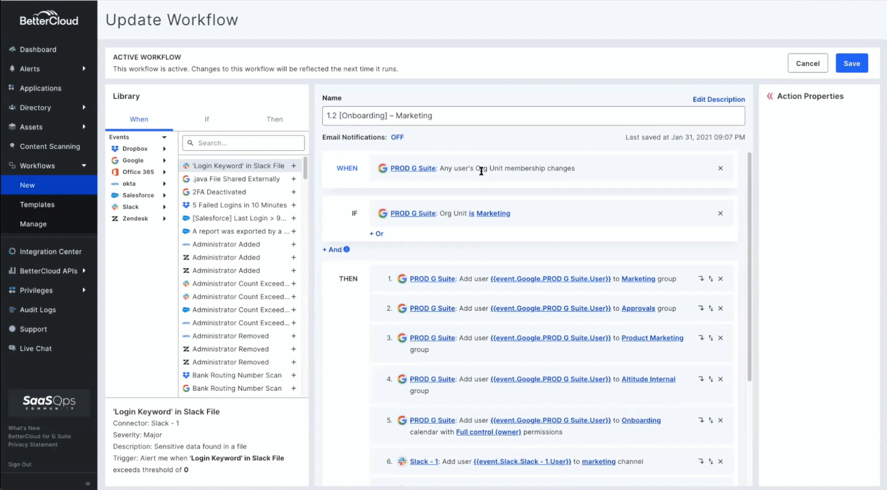Delete action 6 Slack marketing channel

click(721, 461)
